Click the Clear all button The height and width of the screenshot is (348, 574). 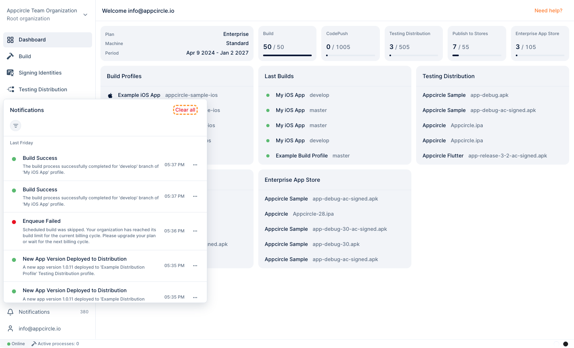click(x=185, y=110)
